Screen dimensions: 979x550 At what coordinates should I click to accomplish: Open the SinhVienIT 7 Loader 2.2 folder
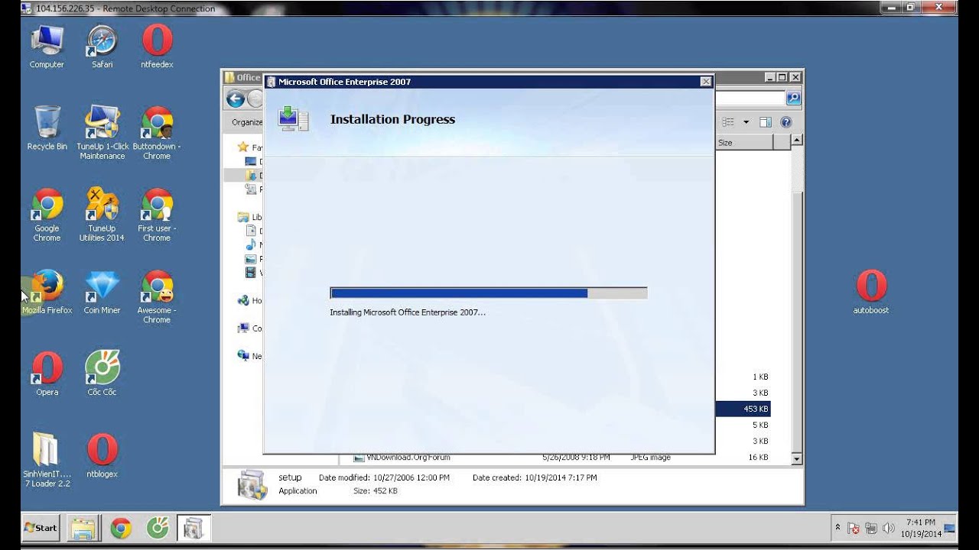[x=47, y=460]
